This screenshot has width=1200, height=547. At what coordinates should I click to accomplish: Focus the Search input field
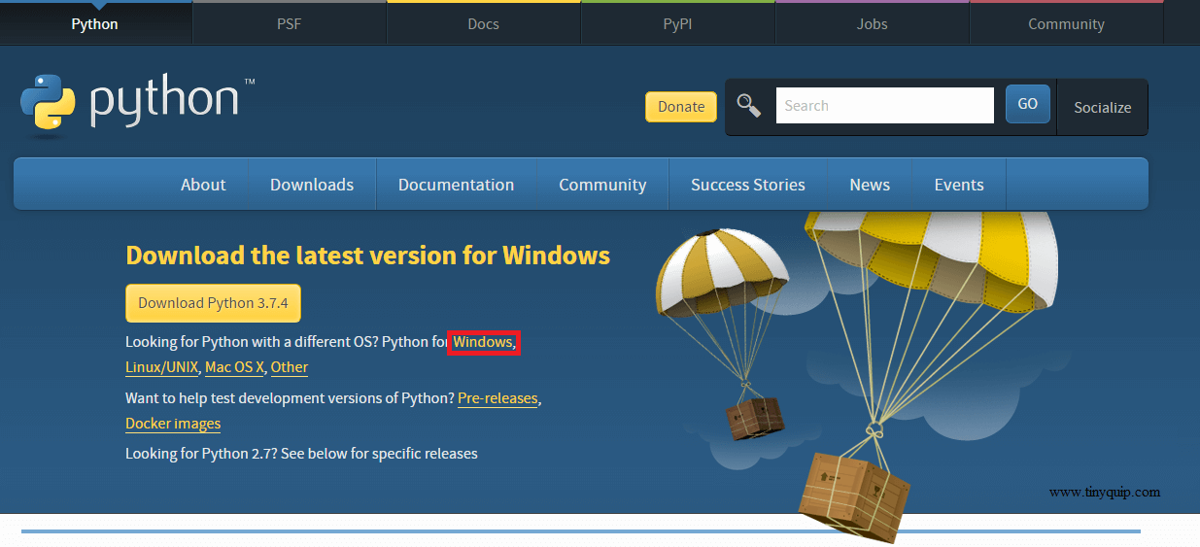coord(885,106)
